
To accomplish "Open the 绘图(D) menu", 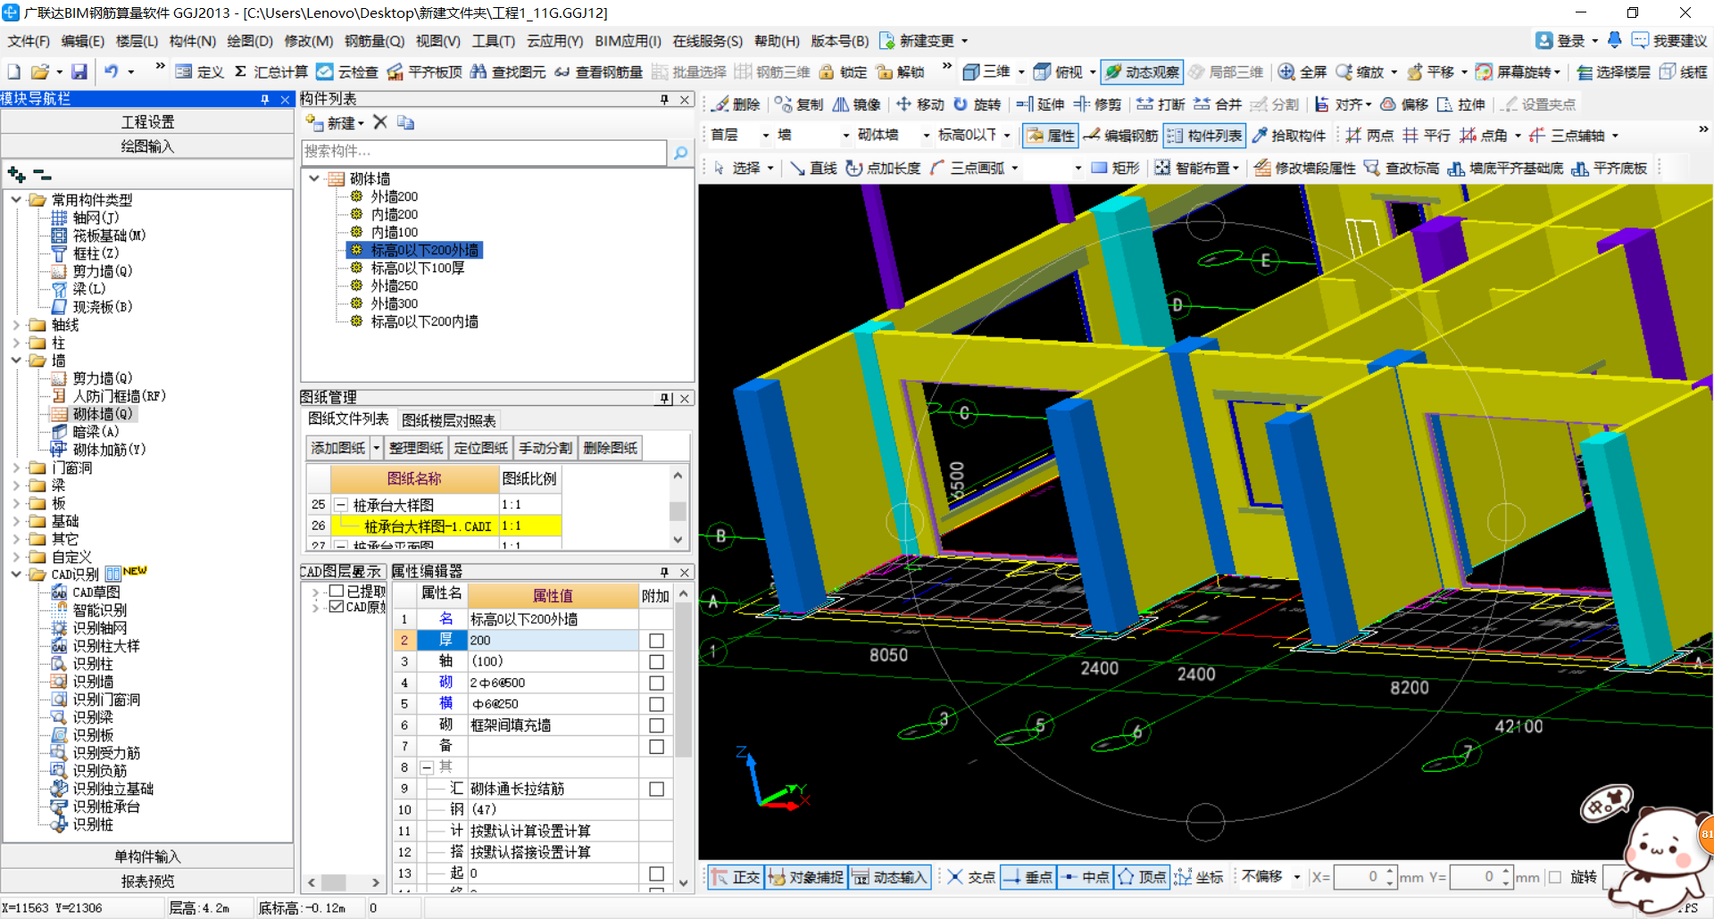I will tap(250, 41).
